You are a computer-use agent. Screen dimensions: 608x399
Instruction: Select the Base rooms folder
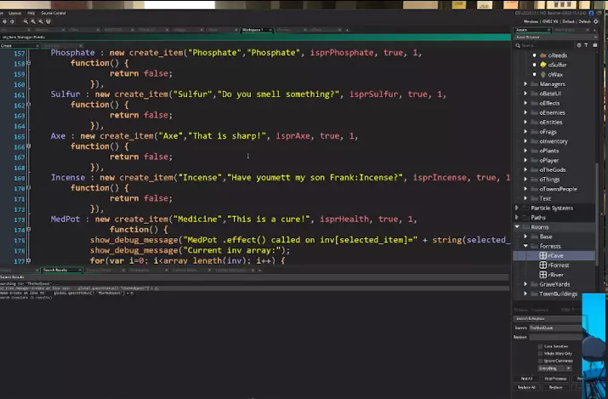546,237
